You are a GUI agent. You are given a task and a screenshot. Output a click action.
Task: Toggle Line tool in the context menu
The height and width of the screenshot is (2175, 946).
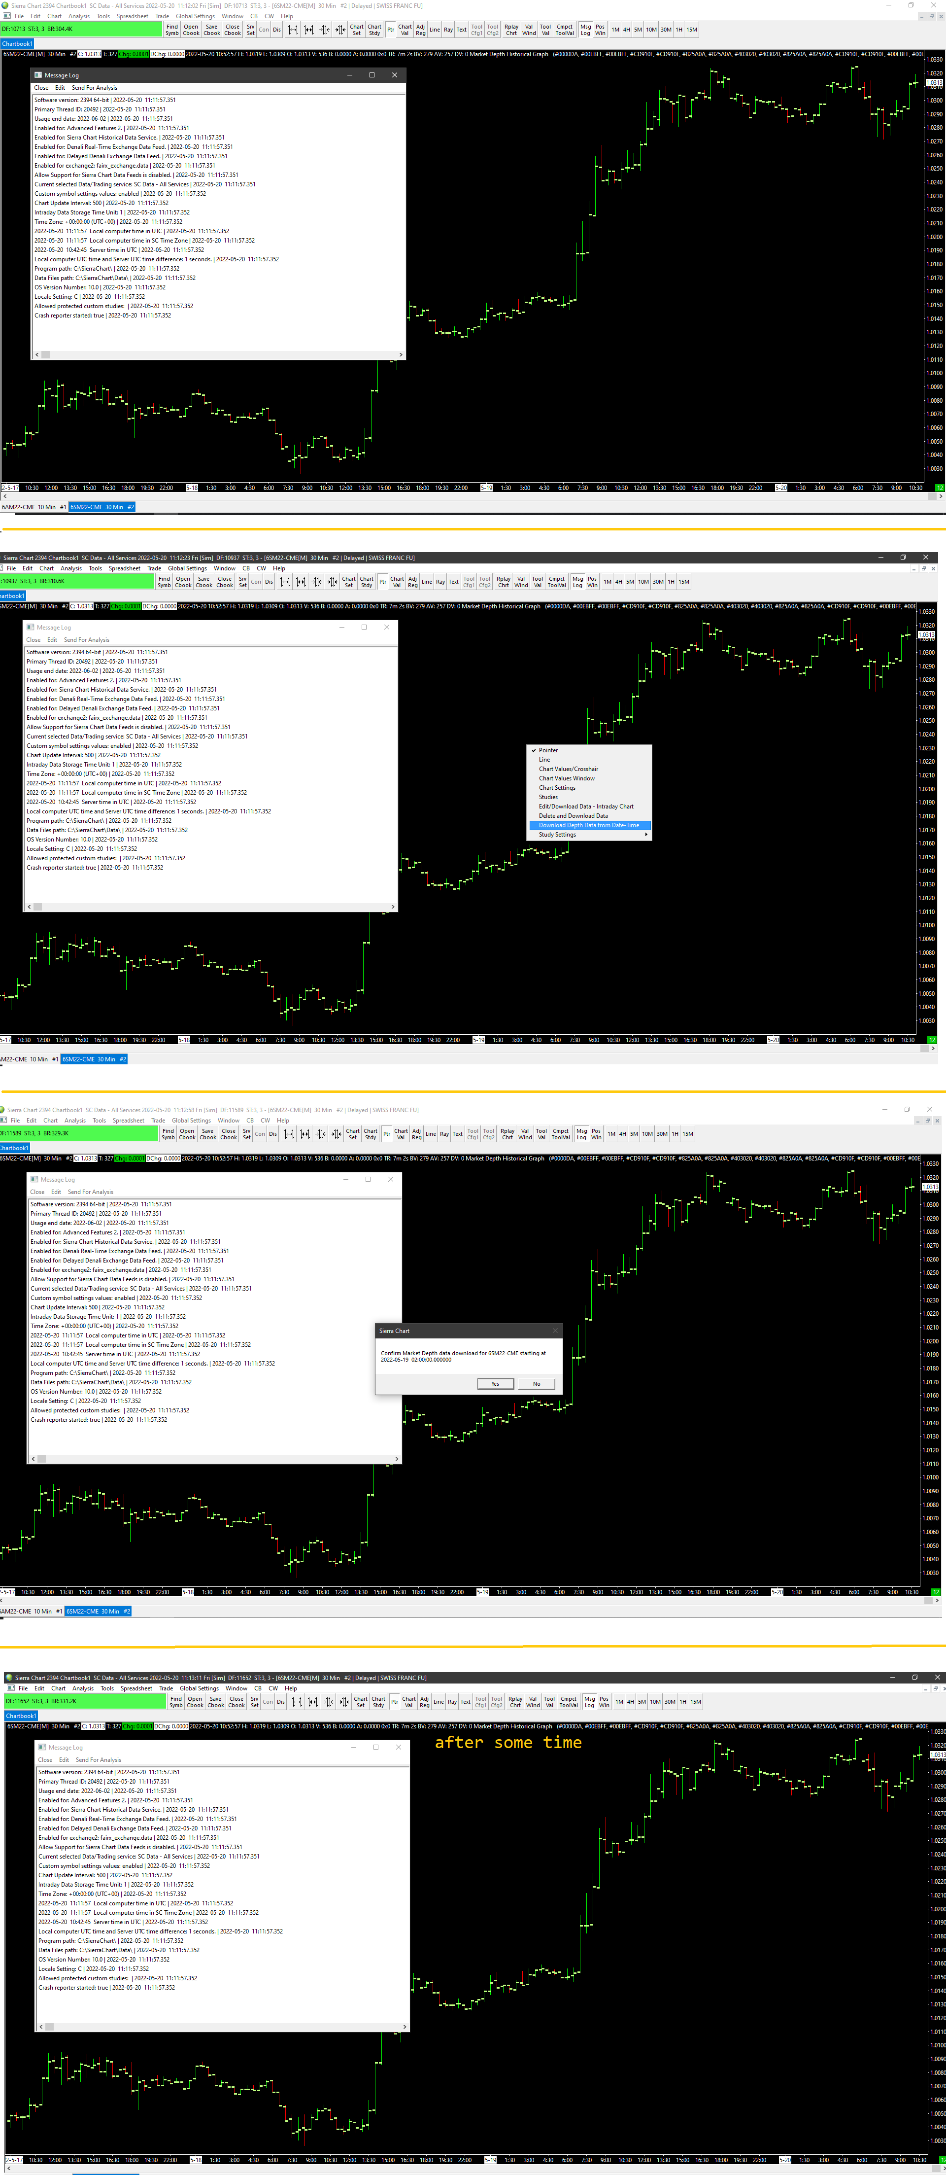[544, 759]
